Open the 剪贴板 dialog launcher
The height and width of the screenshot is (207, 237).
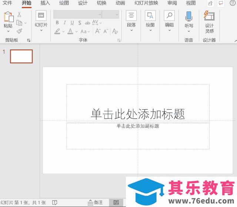click(x=29, y=40)
